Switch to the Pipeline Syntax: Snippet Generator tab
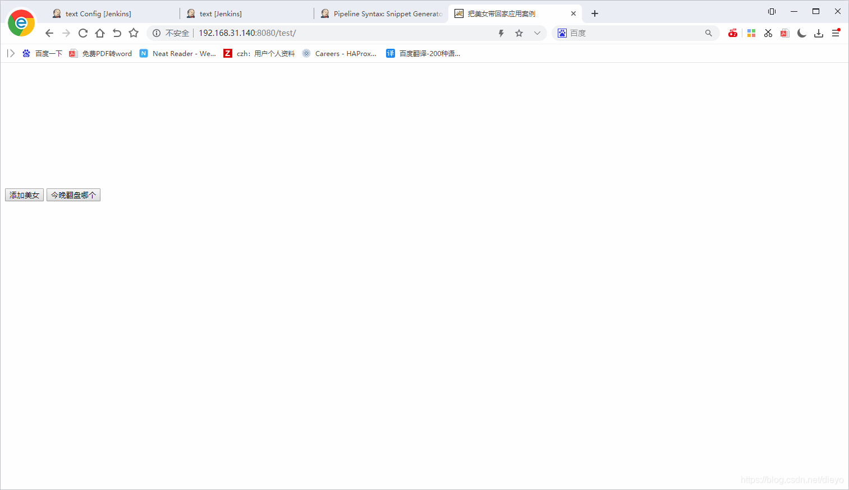 [x=382, y=13]
